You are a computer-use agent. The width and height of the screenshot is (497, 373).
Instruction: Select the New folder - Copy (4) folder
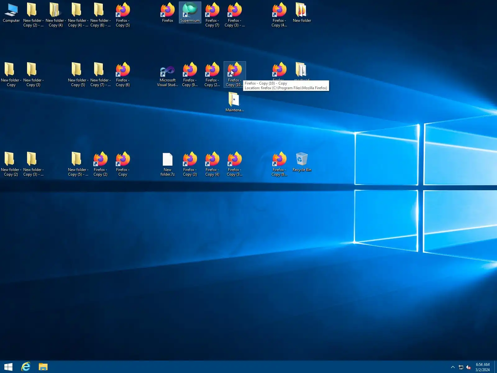click(x=56, y=15)
